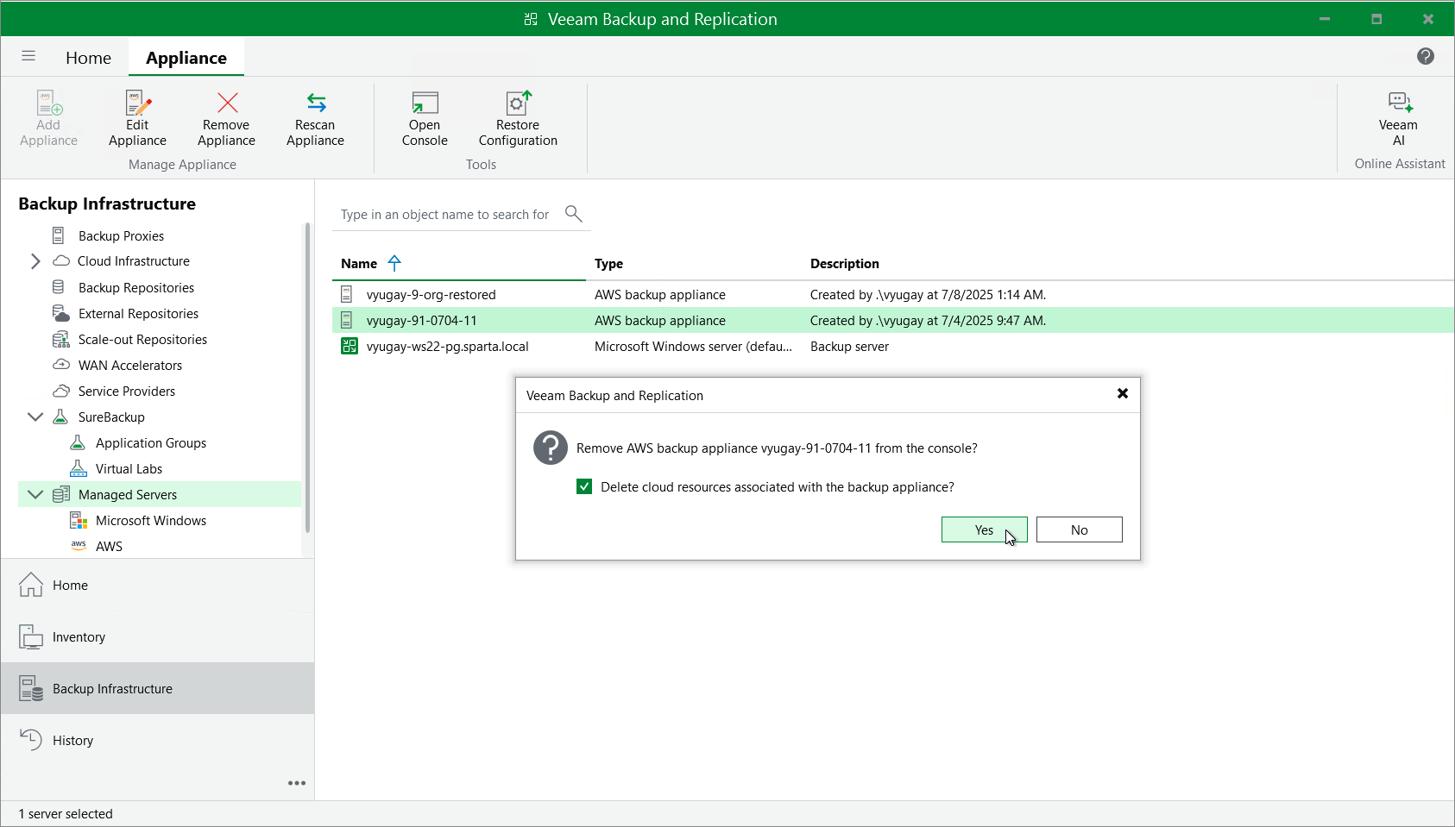1455x827 pixels.
Task: Click the search magnifier icon
Action: (x=573, y=213)
